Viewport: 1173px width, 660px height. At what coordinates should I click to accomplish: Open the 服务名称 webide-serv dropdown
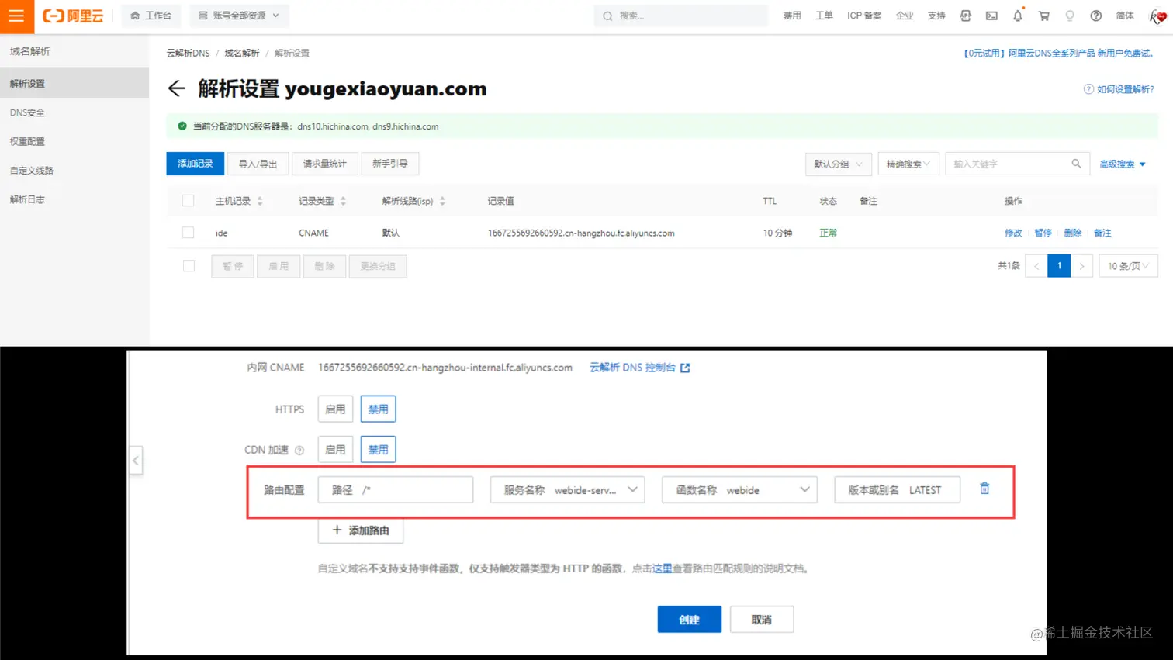[567, 489]
